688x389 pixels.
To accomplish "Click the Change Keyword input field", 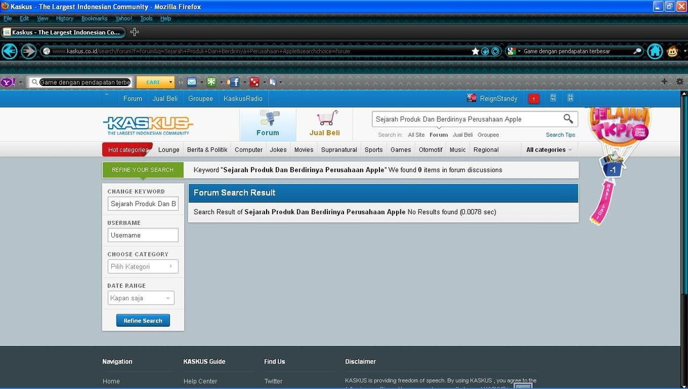I will pos(143,204).
